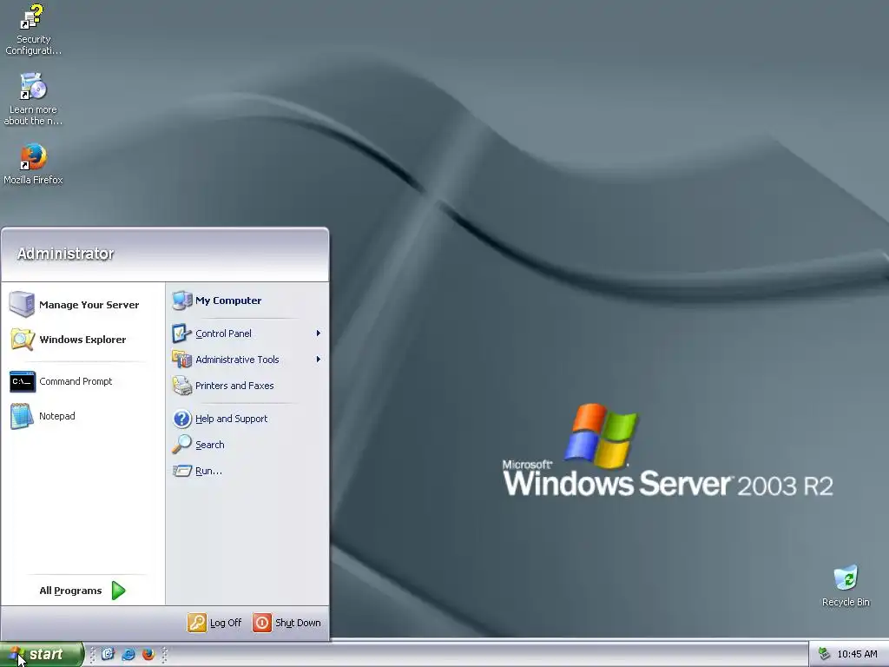Click the Shut Down text button
This screenshot has height=667, width=889.
(298, 622)
